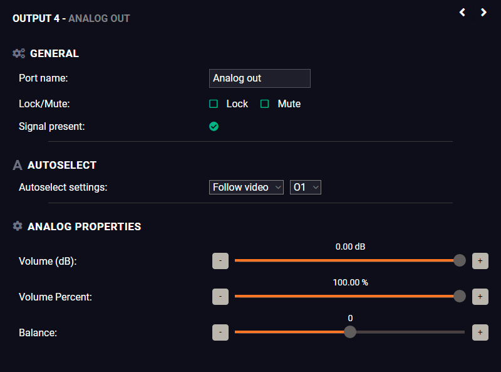
Task: Decrease Volume Percent with minus button
Action: 220,297
